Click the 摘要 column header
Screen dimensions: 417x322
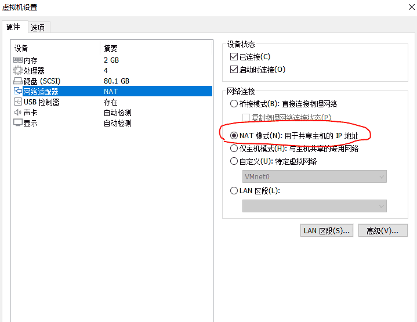click(157, 48)
